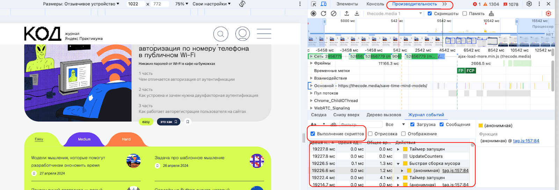Open thecode.media profile selector dropdown
Viewport: 559px width, 190px height.
coord(394,14)
